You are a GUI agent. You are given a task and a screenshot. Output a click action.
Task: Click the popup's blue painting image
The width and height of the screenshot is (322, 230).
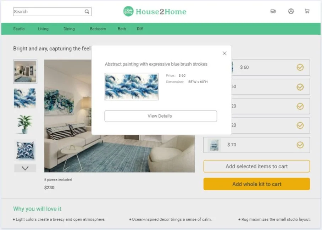132,86
